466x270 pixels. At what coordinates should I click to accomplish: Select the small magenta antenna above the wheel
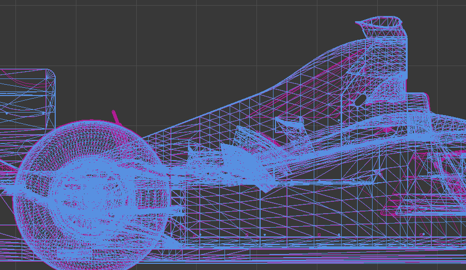click(116, 117)
